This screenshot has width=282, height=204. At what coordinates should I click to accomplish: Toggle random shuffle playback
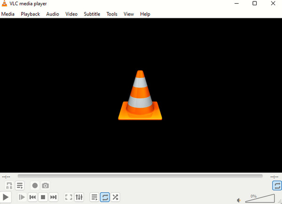point(115,197)
